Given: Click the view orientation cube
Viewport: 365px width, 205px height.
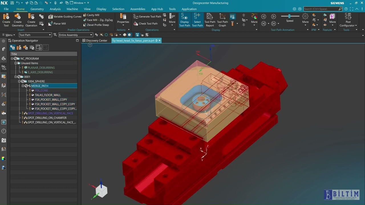Looking at the screenshot, I should 101,191.
